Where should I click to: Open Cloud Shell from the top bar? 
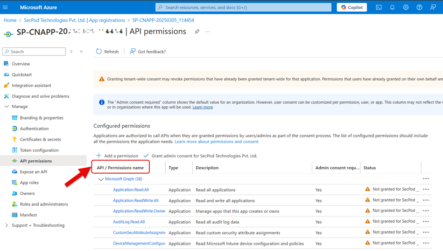coord(379,7)
